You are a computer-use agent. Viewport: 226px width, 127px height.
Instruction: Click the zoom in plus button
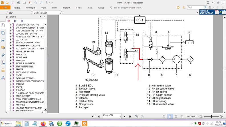pos(221,116)
